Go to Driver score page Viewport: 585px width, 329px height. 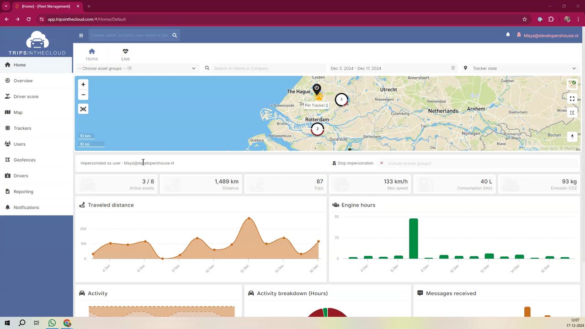(x=36, y=96)
